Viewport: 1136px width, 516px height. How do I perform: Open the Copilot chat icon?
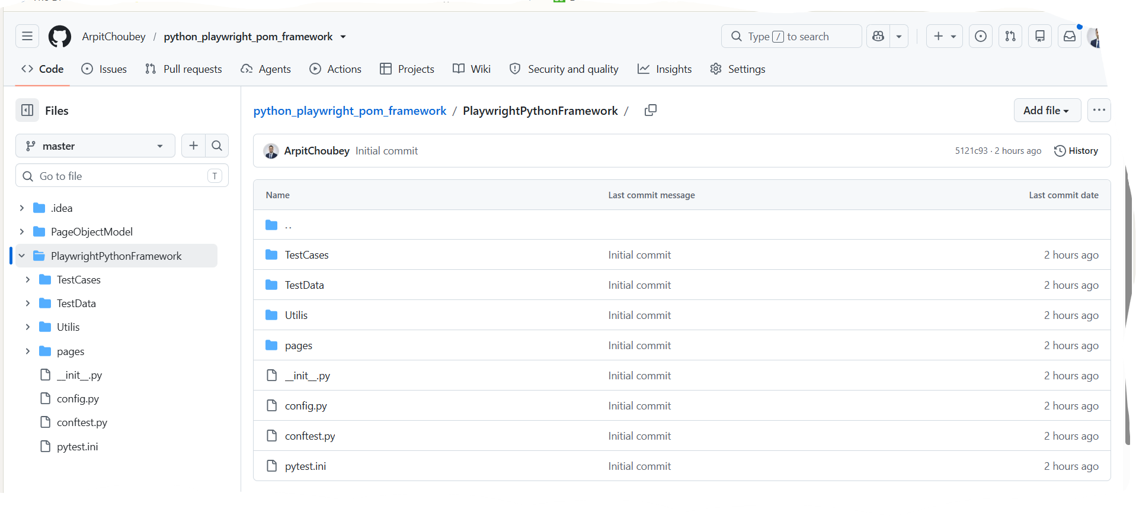coord(878,36)
